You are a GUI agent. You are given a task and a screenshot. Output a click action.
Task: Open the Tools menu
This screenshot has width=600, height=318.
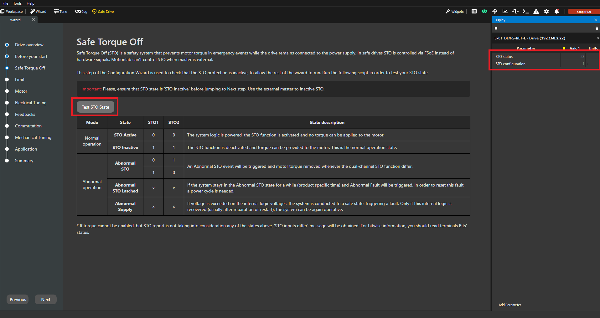pyautogui.click(x=17, y=3)
